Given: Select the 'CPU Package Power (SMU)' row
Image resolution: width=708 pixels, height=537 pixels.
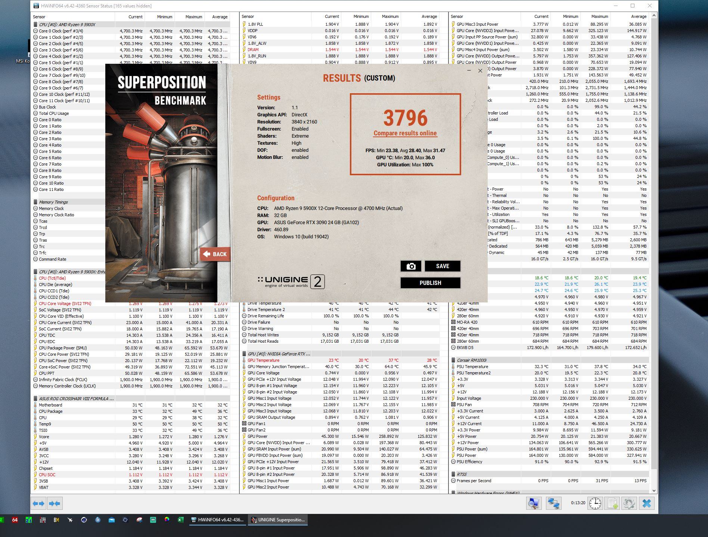Looking at the screenshot, I should (x=131, y=348).
